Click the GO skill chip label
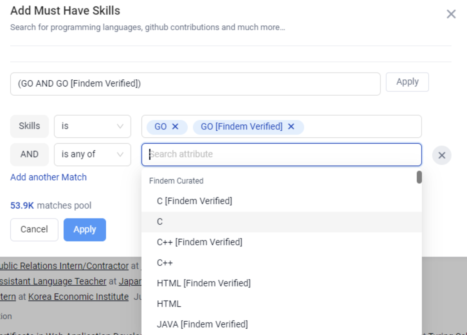The height and width of the screenshot is (335, 467). 161,126
